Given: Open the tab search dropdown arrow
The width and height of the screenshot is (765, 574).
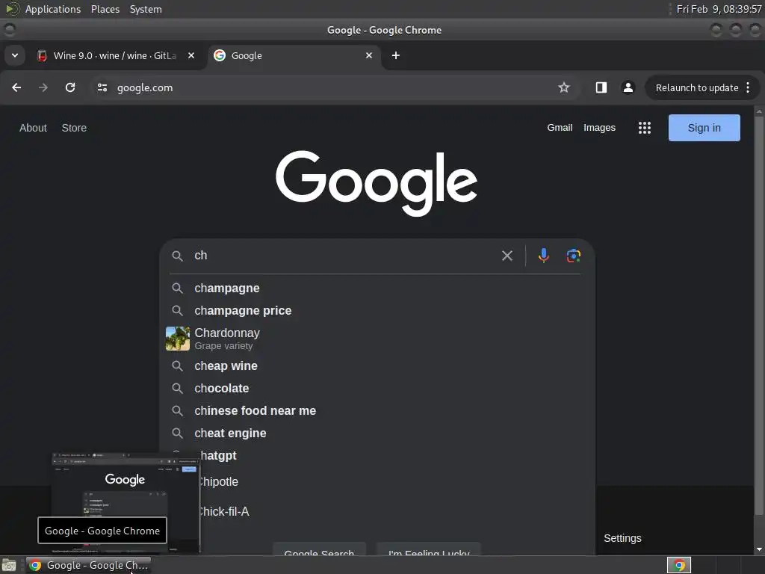Looking at the screenshot, I should 15,55.
